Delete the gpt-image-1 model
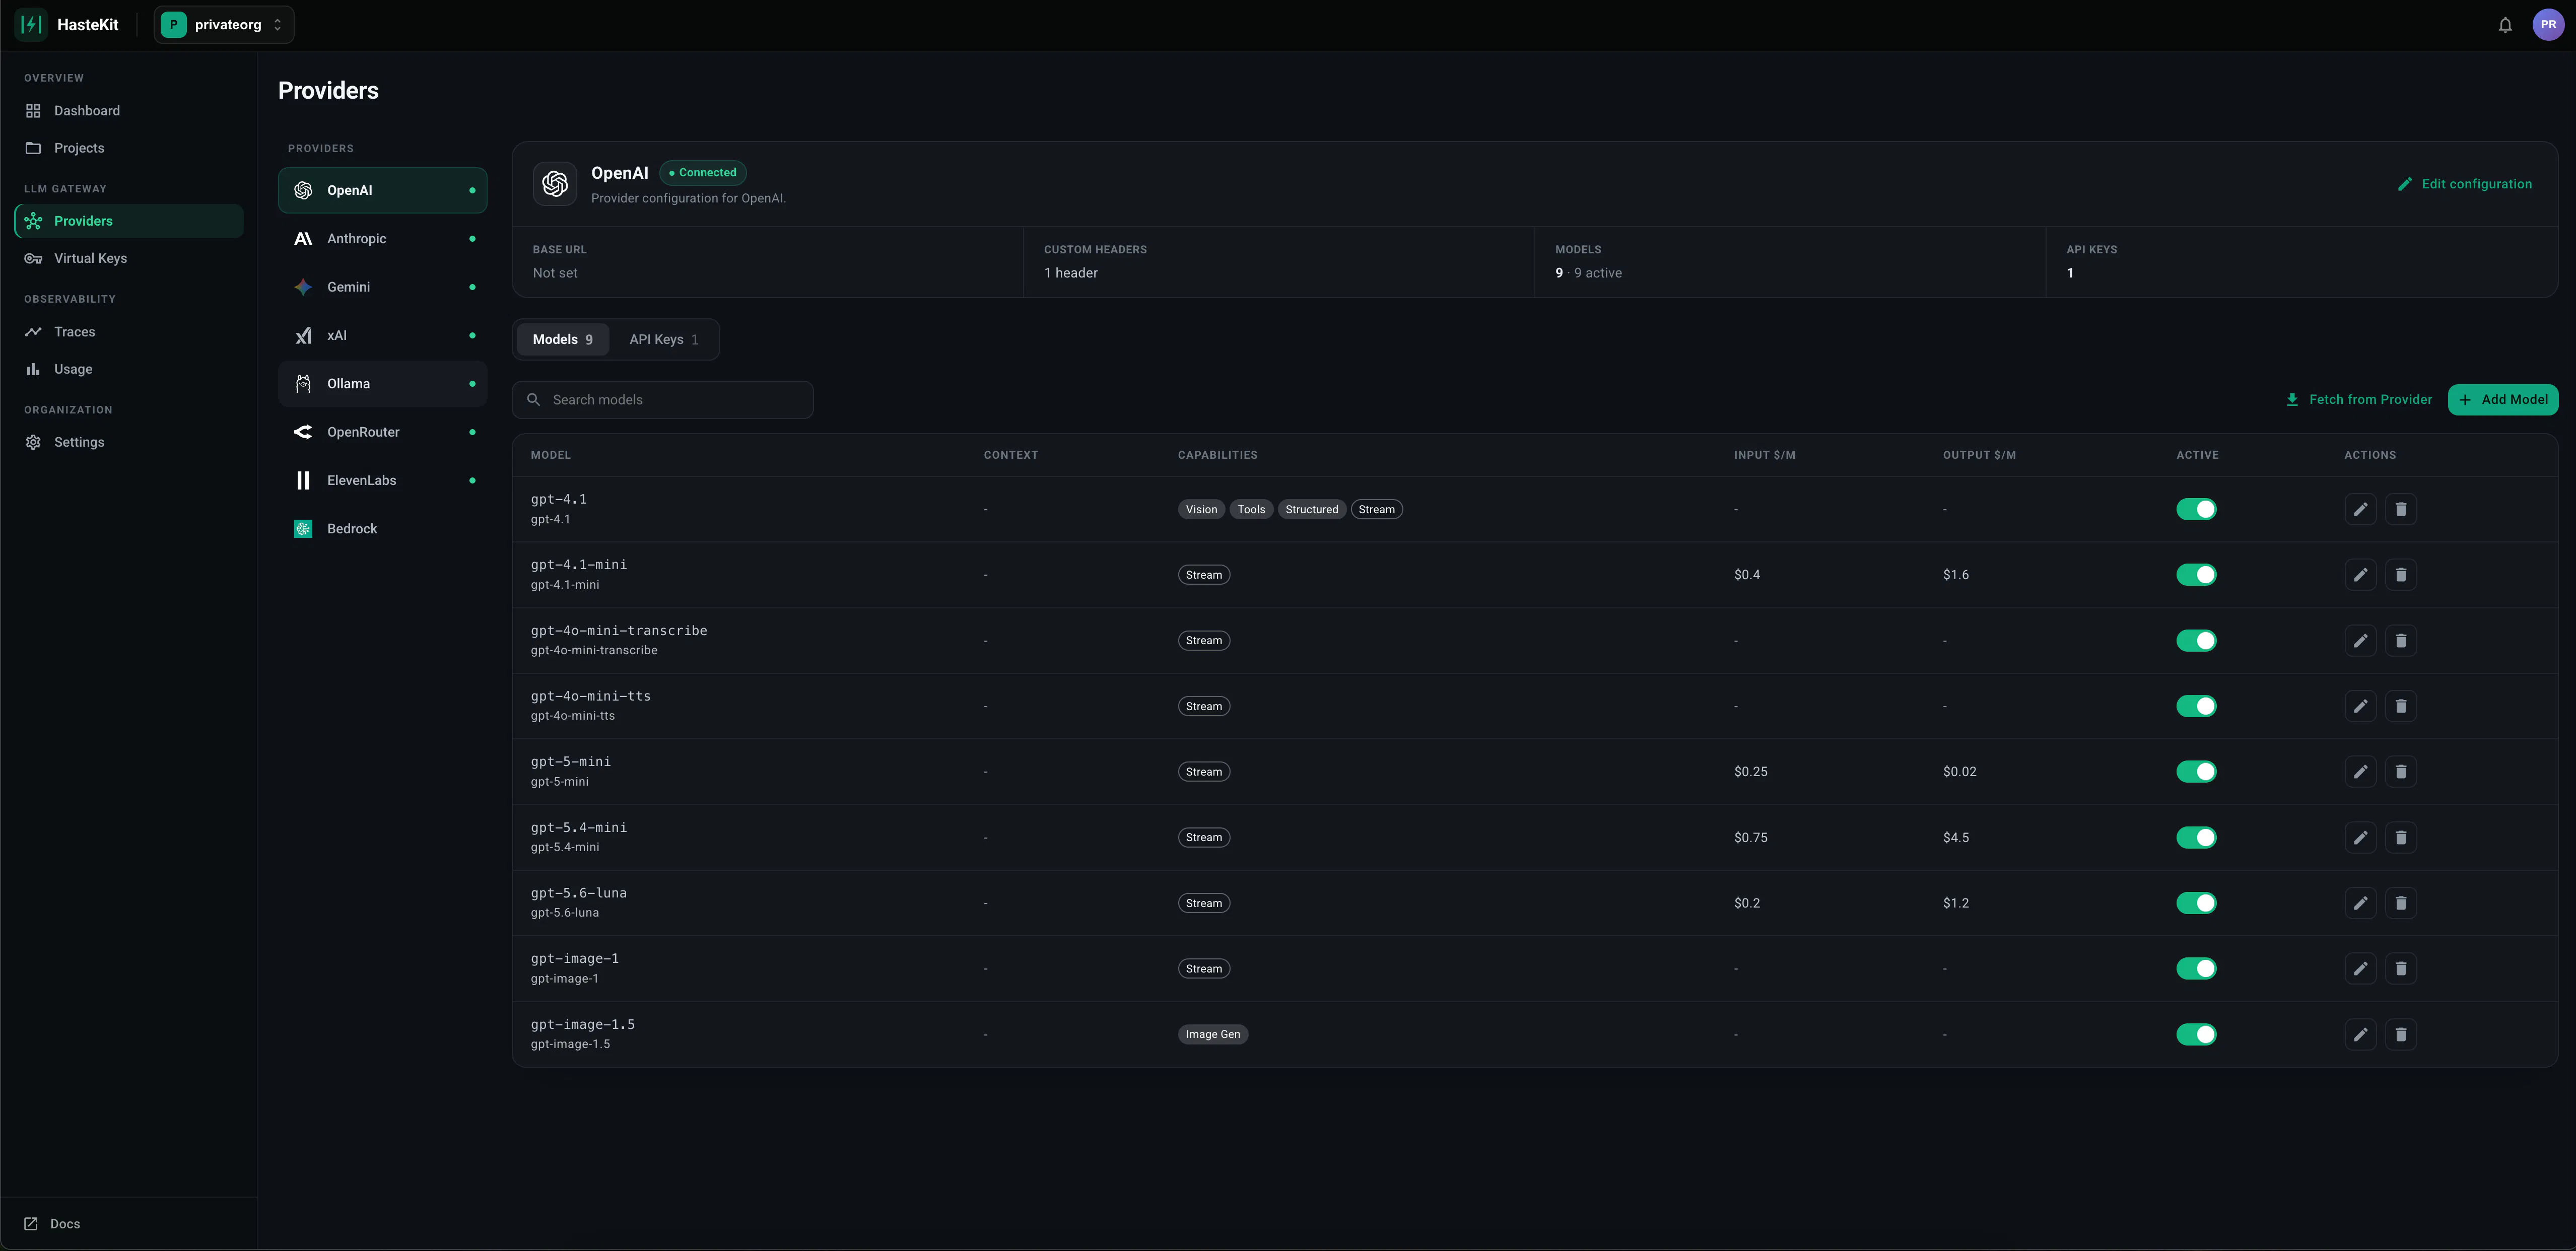The height and width of the screenshot is (1251, 2576). point(2400,969)
